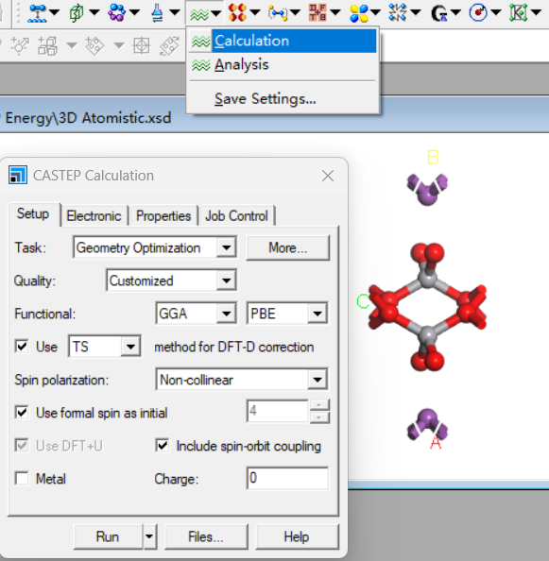This screenshot has width=549, height=561.
Task: Open the Spin polarization combo box
Action: tap(317, 380)
